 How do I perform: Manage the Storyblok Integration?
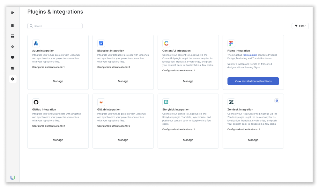coord(188,140)
